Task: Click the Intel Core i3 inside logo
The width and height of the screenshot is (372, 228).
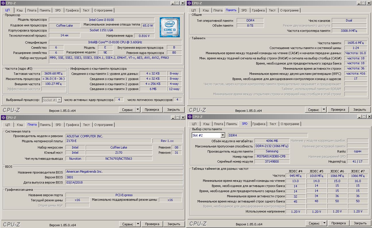Action: coord(170,27)
